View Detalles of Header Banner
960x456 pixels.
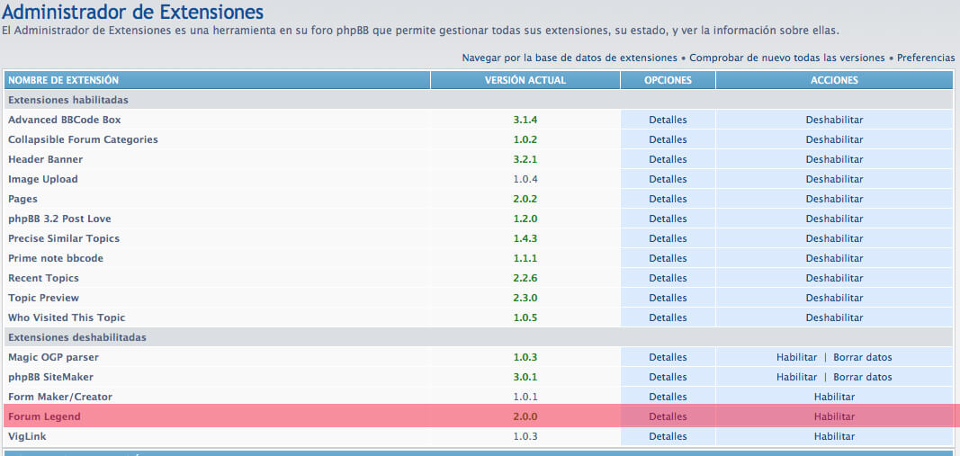[668, 159]
